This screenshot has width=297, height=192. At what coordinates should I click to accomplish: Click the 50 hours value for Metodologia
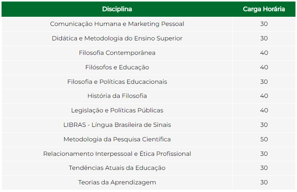(x=264, y=139)
